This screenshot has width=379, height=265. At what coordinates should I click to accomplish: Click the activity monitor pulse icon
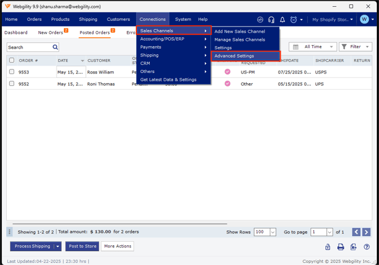click(260, 20)
